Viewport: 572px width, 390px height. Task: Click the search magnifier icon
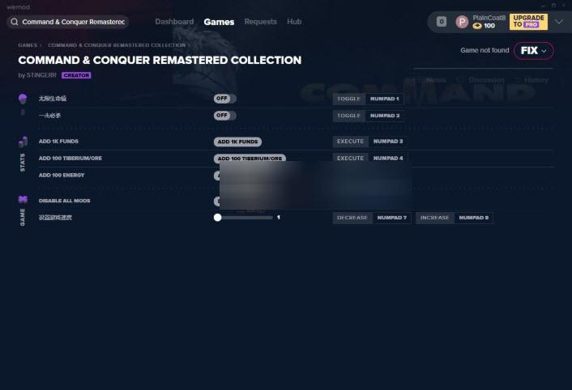[15, 22]
